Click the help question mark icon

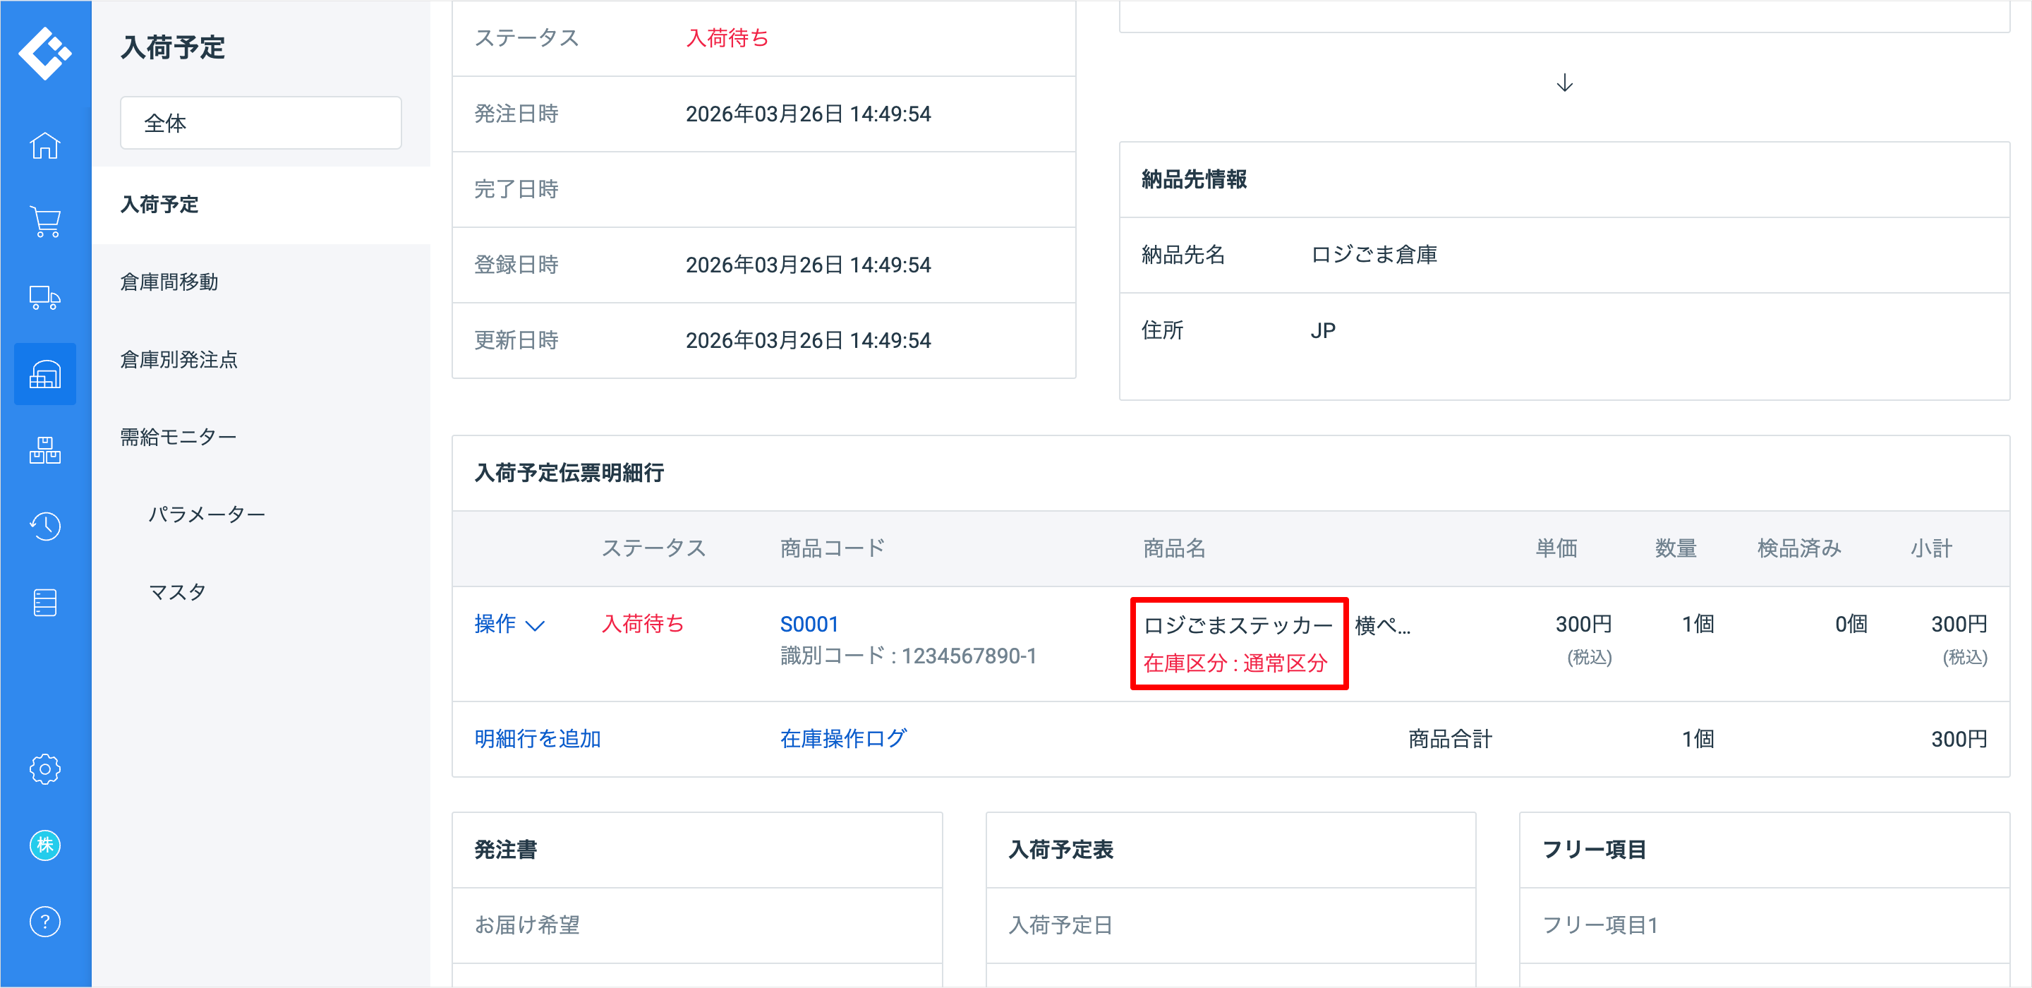[45, 922]
